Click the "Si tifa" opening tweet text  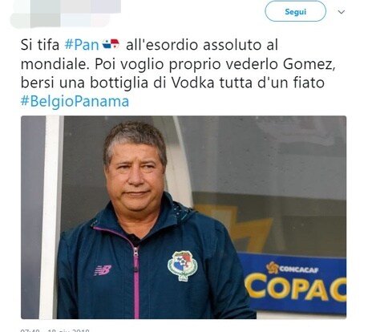pyautogui.click(x=40, y=45)
